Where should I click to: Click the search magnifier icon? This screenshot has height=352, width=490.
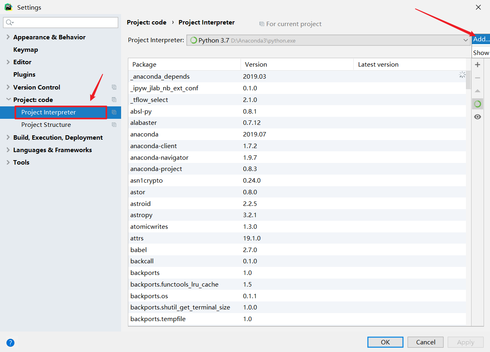10,22
